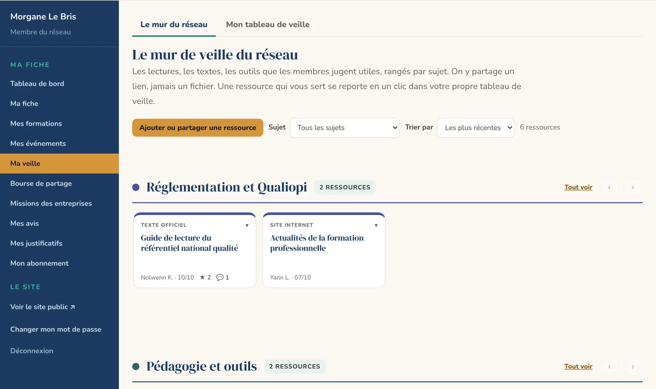Image resolution: width=656 pixels, height=389 pixels.
Task: Click the "Pédagogie et outils" section heading
Action: click(x=201, y=366)
